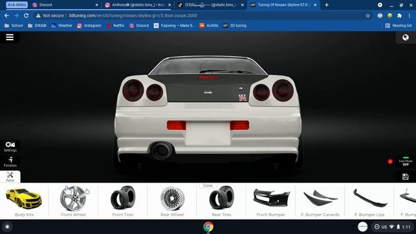The image size is (416, 234).
Task: Open the hamburger menu in the tuning app
Action: tap(10, 38)
